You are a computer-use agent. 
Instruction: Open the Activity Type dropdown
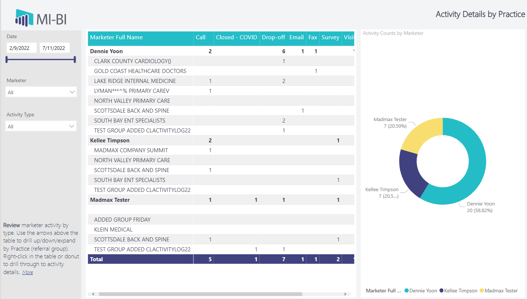click(x=41, y=126)
